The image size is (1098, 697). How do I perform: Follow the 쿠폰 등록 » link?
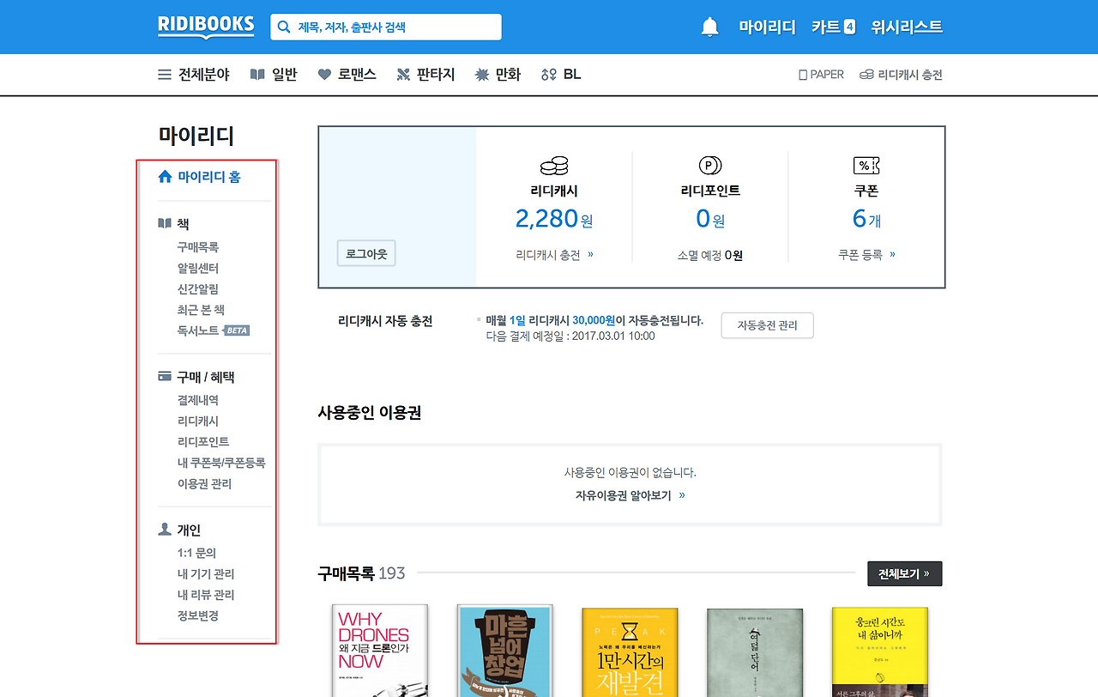866,255
